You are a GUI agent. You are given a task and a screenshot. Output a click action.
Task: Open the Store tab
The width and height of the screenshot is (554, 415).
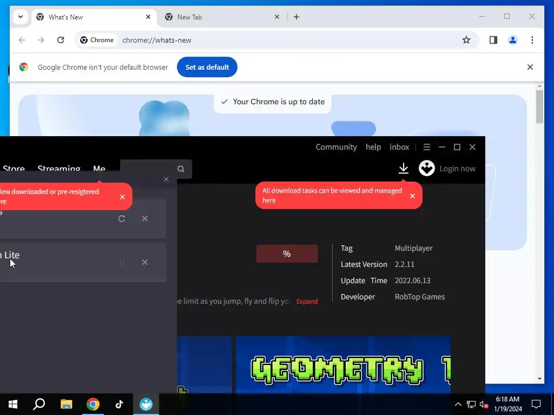coord(14,169)
